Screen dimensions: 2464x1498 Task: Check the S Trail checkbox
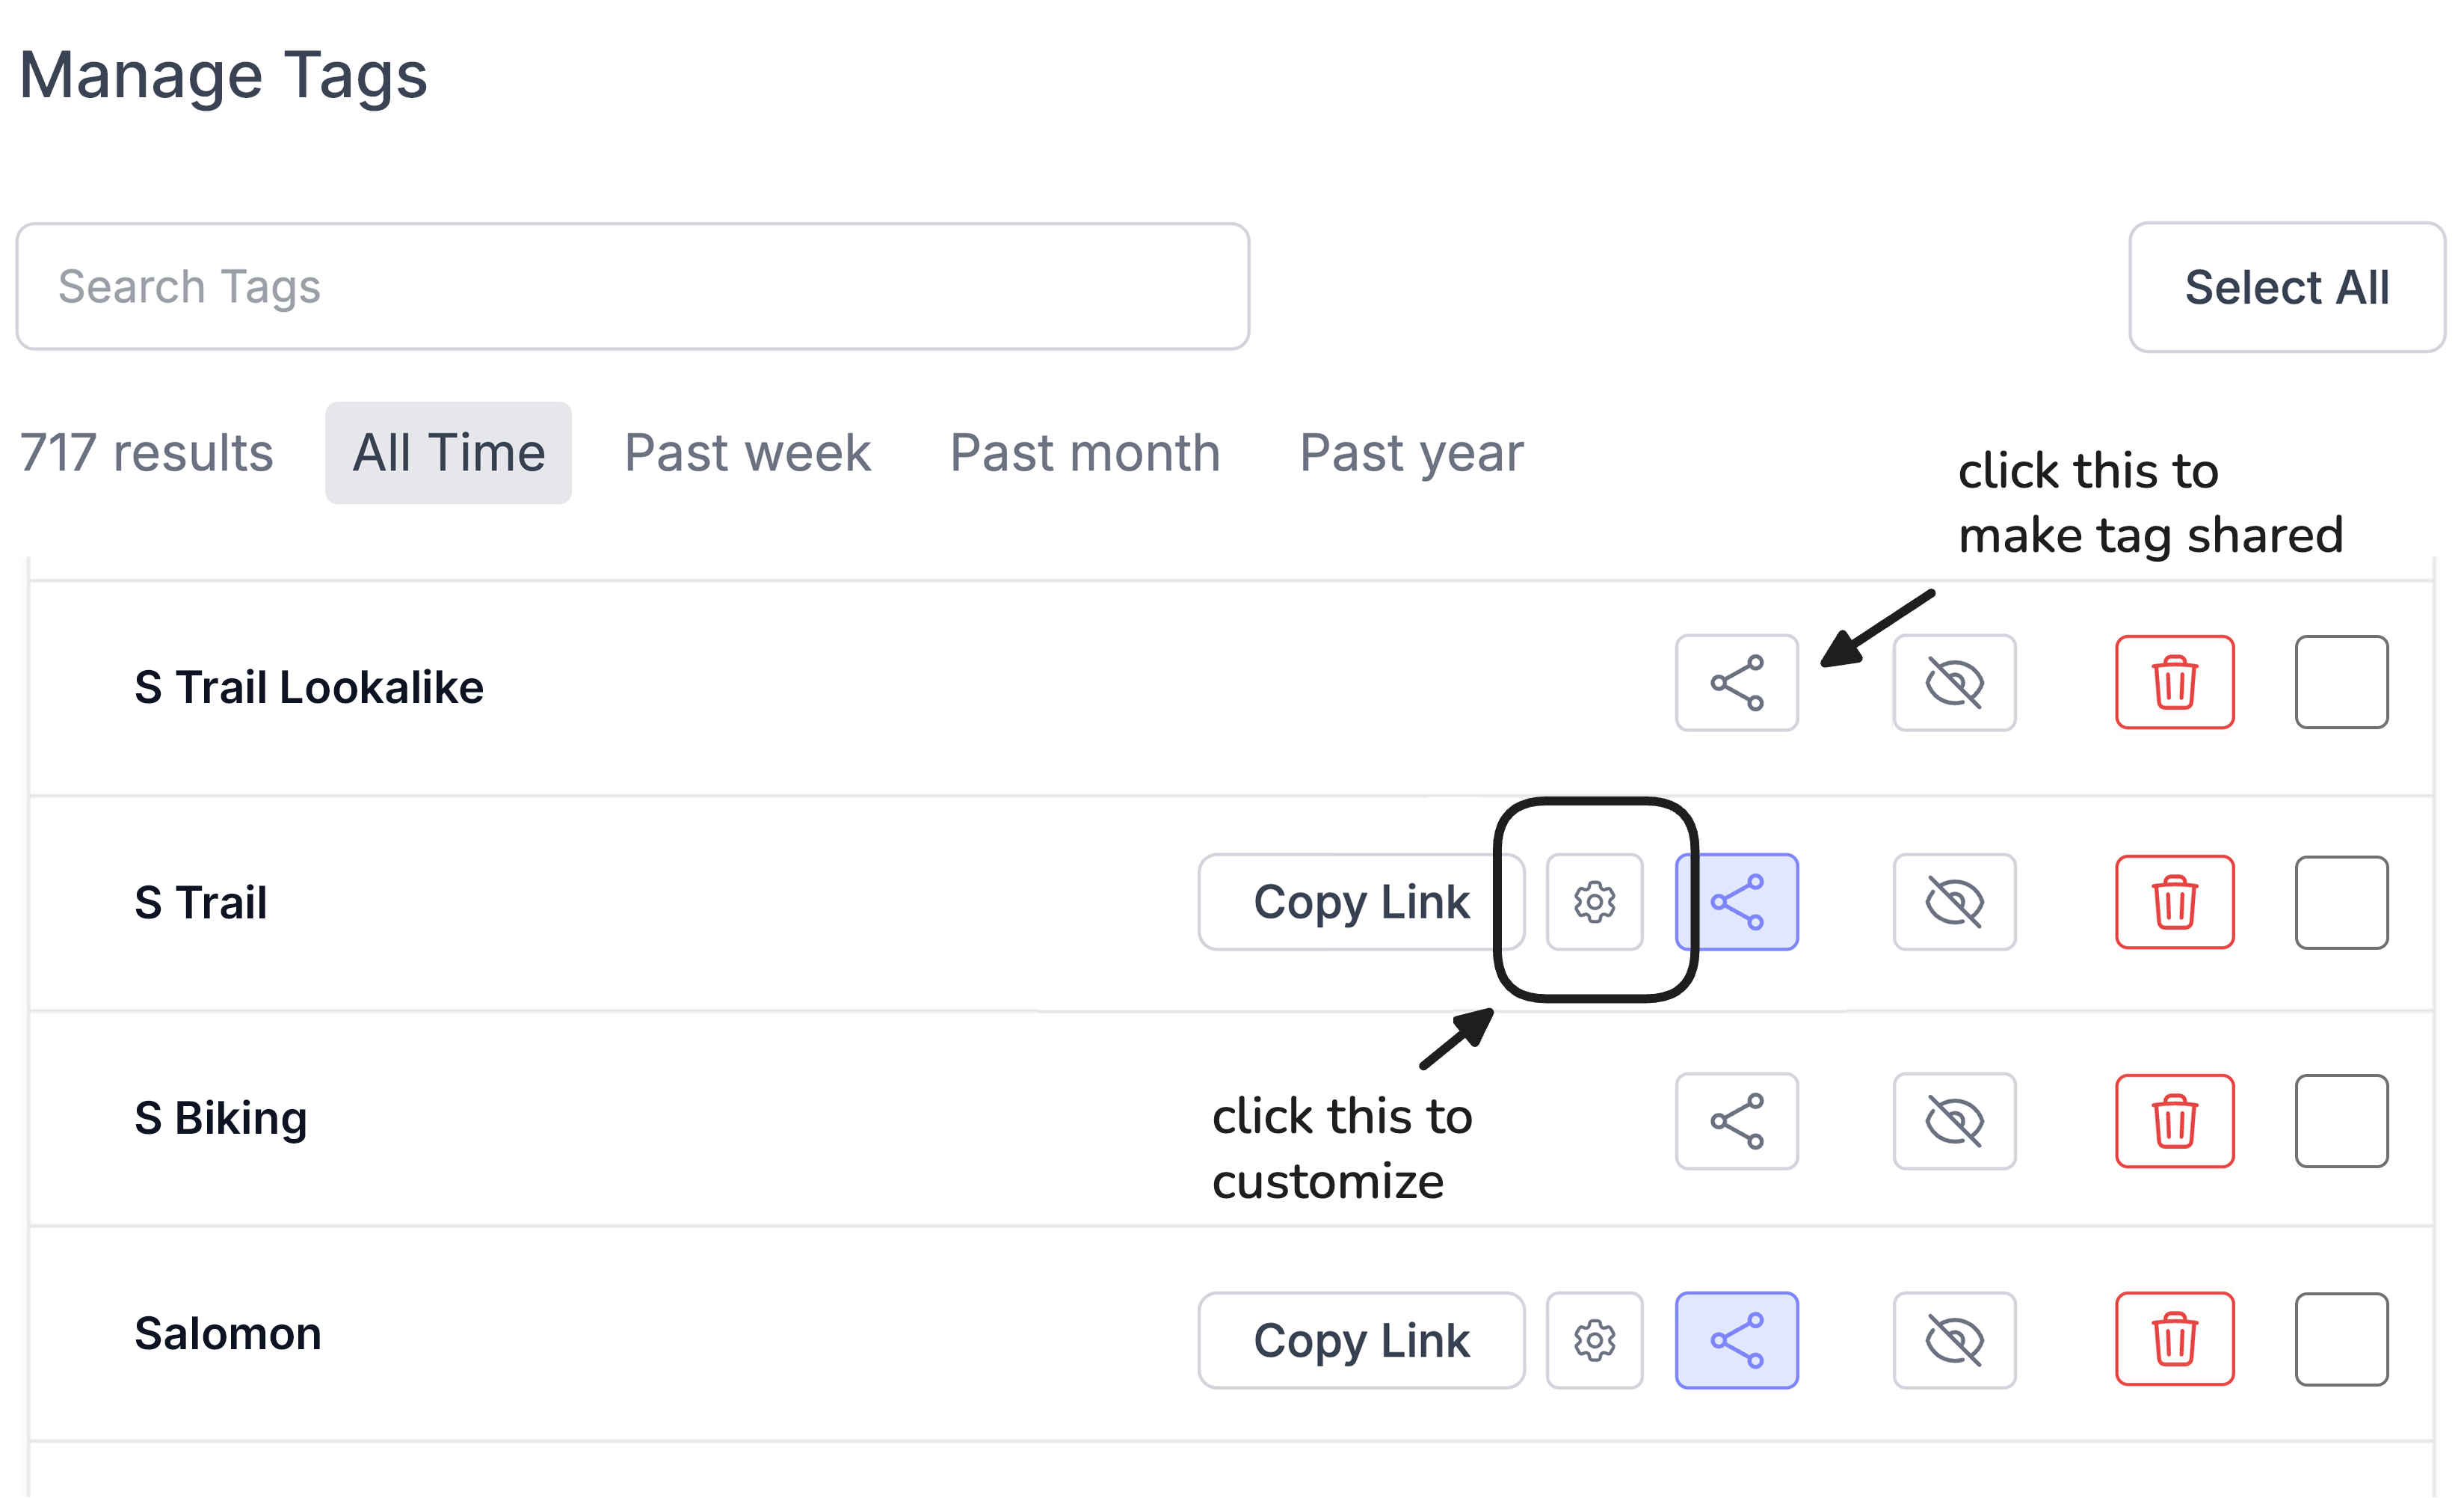pyautogui.click(x=2341, y=902)
